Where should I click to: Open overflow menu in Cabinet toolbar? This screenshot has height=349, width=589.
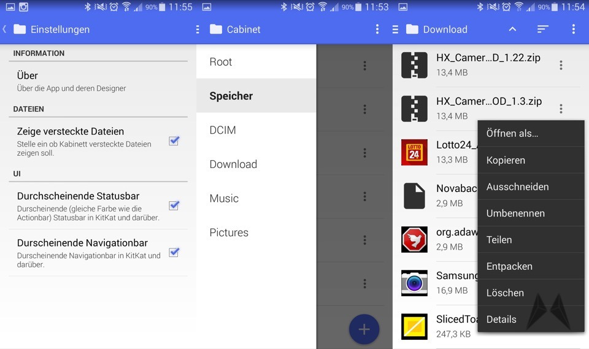(377, 29)
